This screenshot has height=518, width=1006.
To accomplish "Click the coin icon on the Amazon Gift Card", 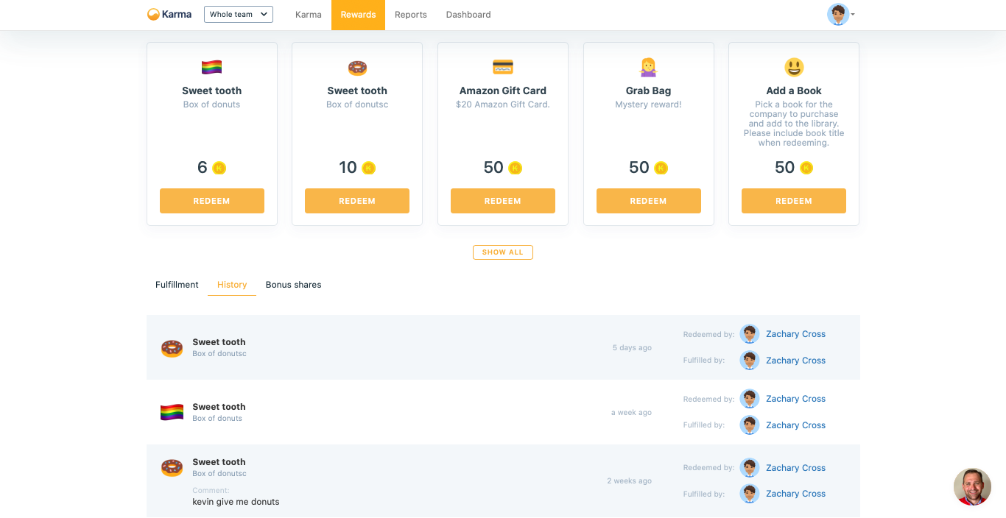I will (x=516, y=168).
